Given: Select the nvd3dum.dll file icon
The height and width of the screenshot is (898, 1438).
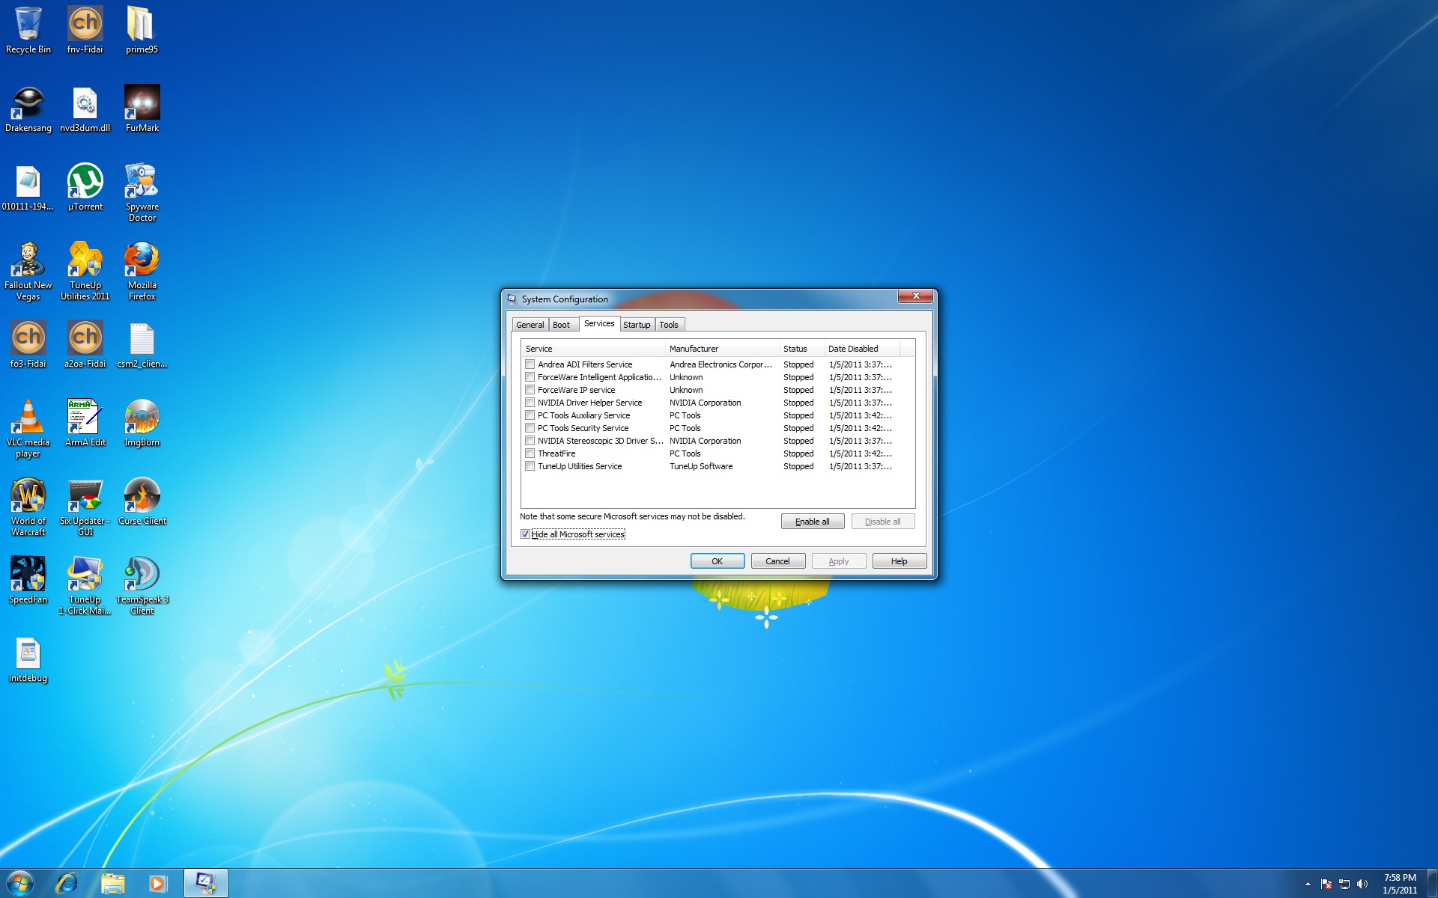Looking at the screenshot, I should [85, 109].
